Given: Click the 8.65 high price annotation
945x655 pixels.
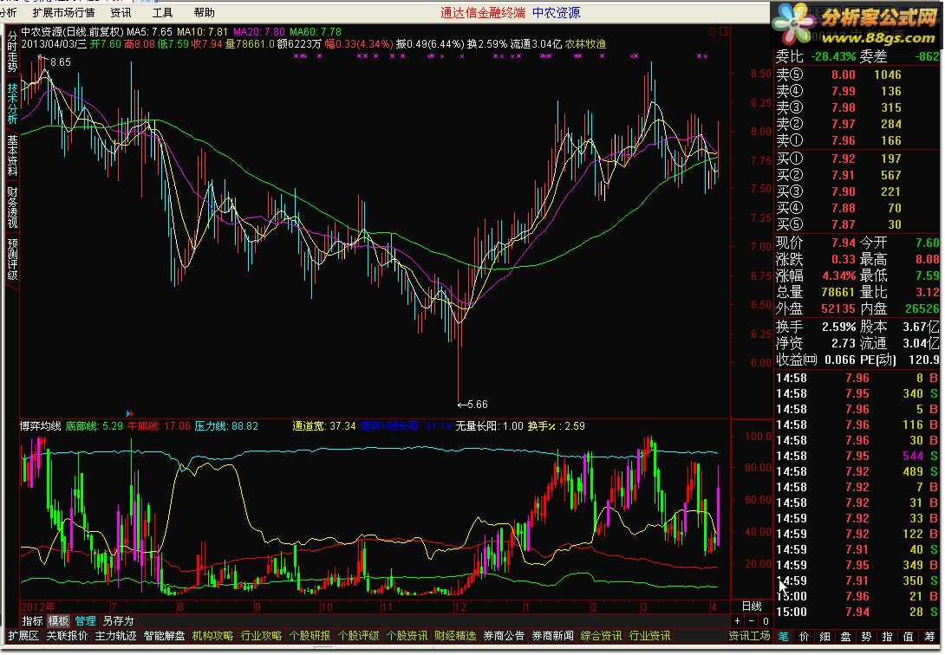Looking at the screenshot, I should (61, 62).
